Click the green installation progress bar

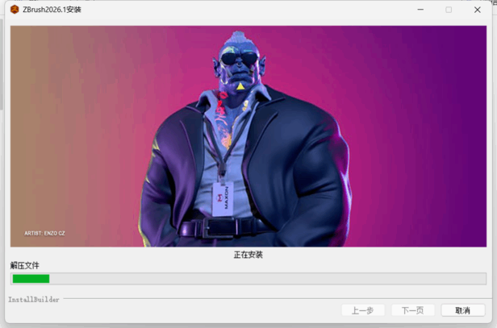coord(248,279)
